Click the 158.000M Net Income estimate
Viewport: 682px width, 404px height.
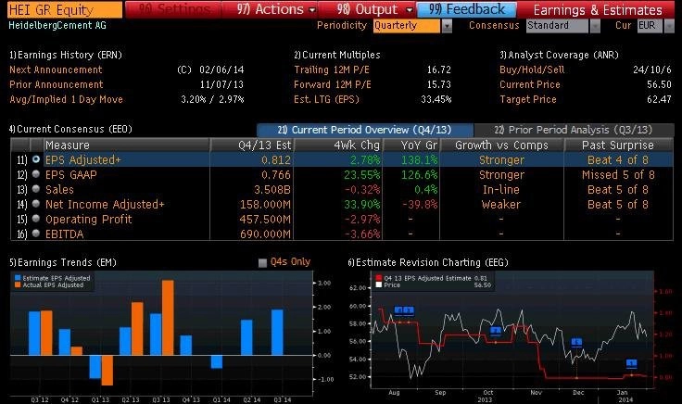coord(265,205)
